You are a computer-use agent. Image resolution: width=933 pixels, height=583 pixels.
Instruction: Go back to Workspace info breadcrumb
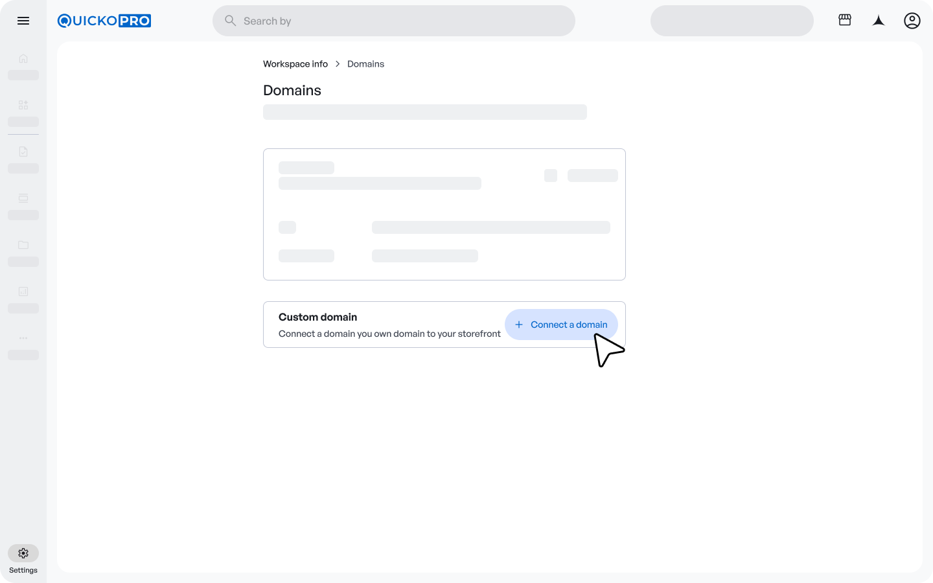tap(295, 63)
